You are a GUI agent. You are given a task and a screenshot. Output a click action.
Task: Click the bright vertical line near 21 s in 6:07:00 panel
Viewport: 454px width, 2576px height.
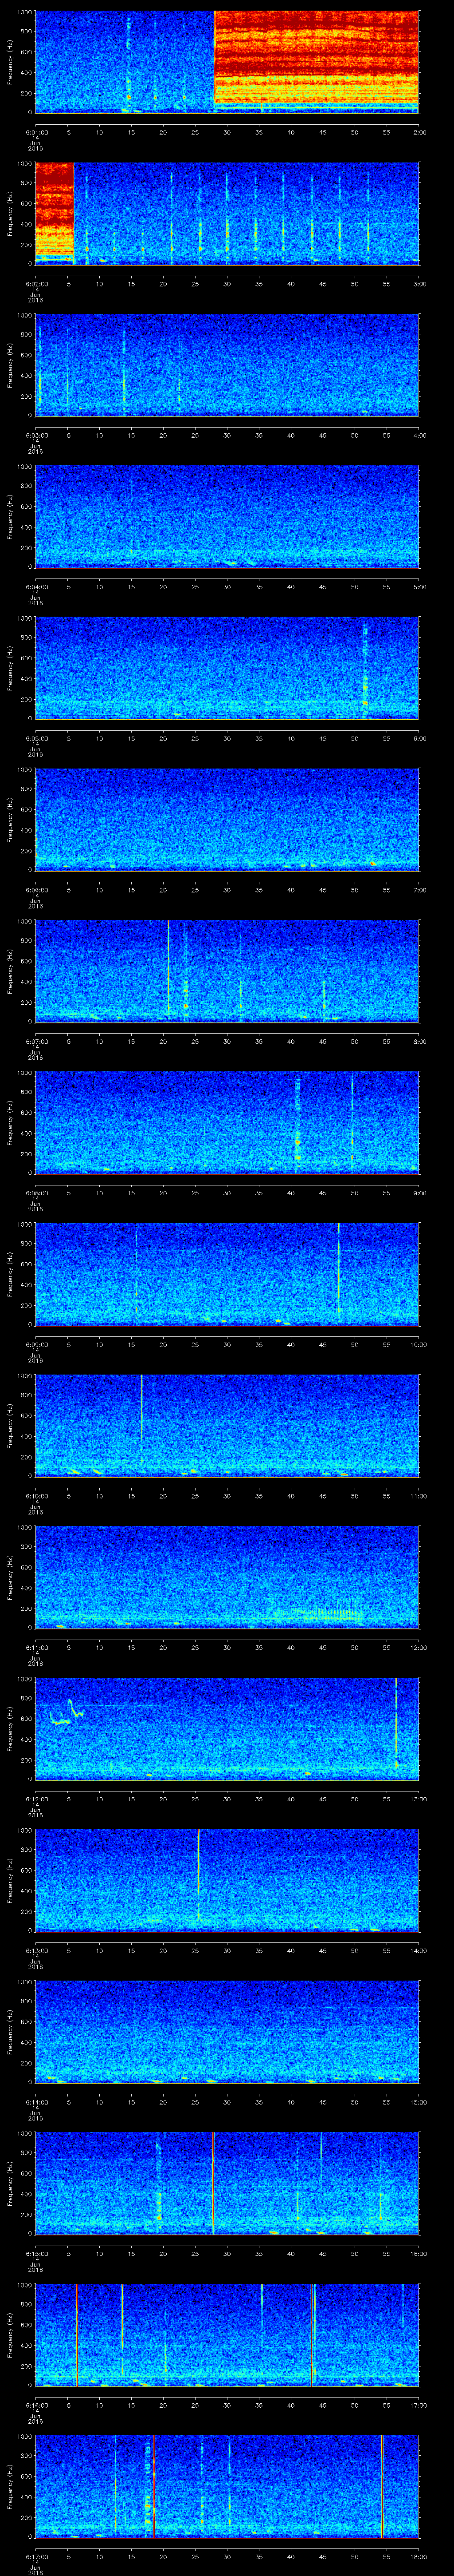(x=168, y=970)
